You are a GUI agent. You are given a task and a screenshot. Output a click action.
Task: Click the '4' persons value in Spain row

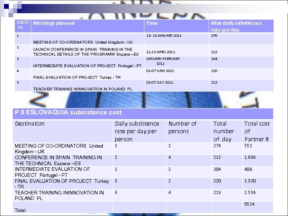[x=170, y=157]
